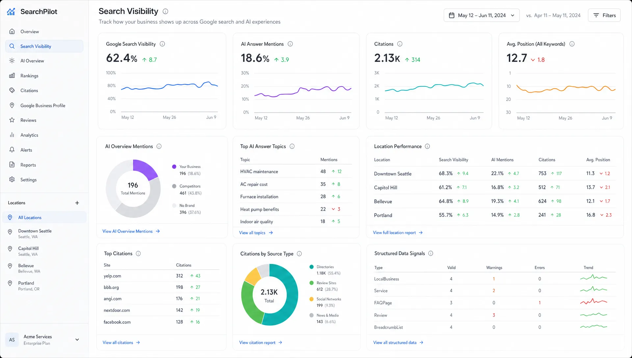Click Portland row in Location Performance table
Screen dimensions: 632x358
[x=495, y=215]
